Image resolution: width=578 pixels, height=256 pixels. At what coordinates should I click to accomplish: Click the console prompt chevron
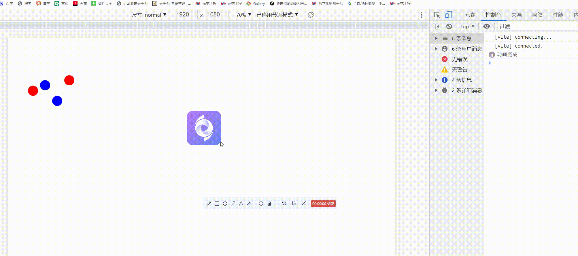490,63
